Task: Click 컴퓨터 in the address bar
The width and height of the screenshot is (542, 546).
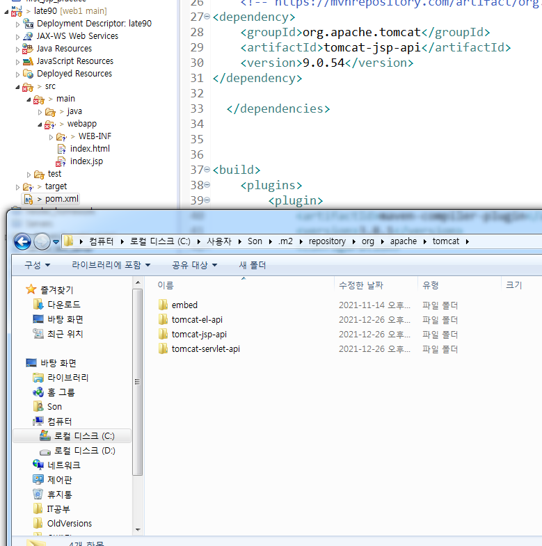Action: pyautogui.click(x=102, y=241)
